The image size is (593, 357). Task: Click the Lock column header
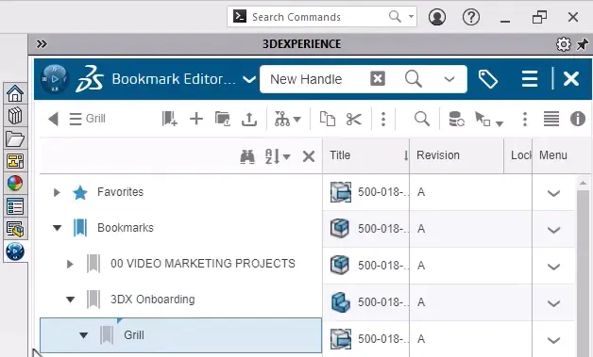tap(517, 155)
